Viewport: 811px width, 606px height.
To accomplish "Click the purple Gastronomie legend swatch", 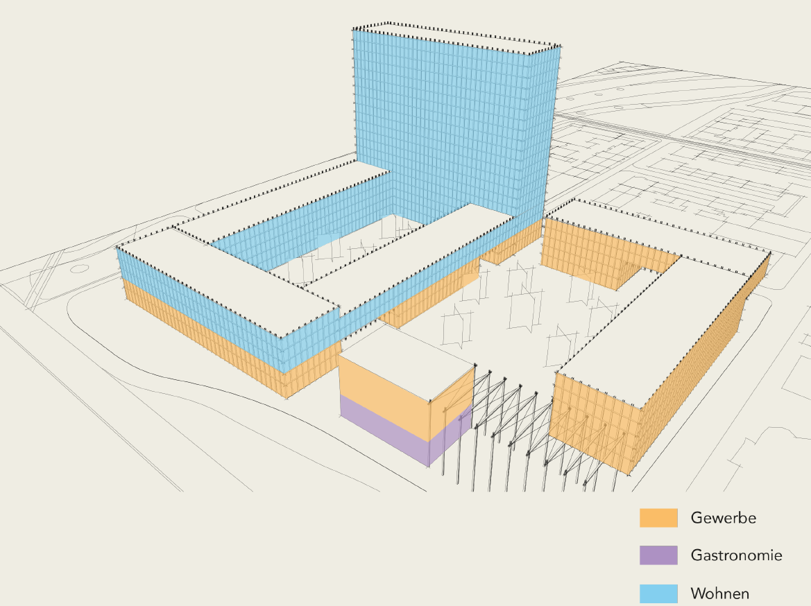I will 658,555.
